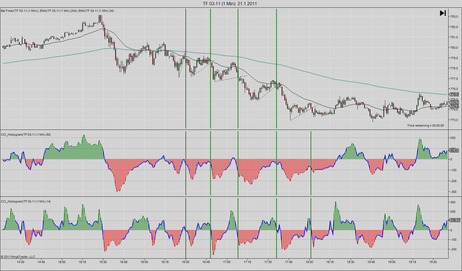Click the 16:30 time axis label

(186, 262)
